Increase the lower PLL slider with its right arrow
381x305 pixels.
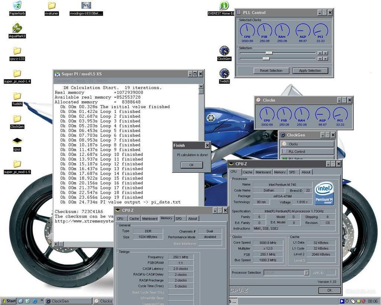326,58
